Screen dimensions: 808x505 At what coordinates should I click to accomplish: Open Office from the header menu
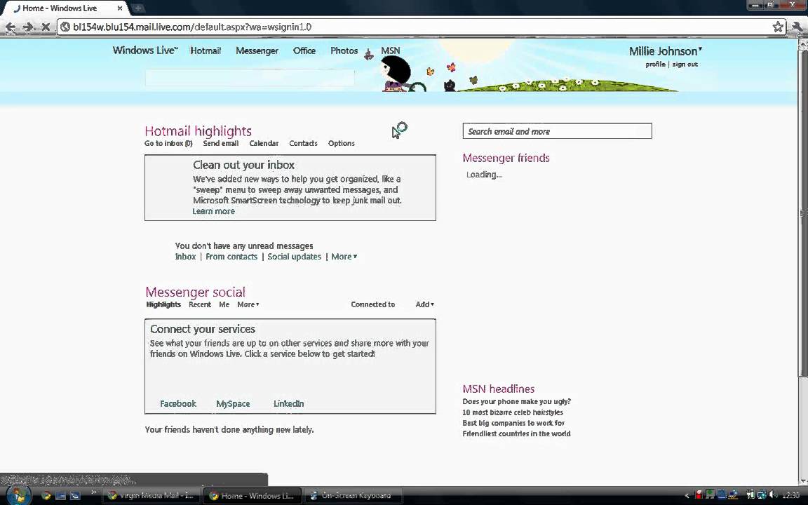(304, 50)
